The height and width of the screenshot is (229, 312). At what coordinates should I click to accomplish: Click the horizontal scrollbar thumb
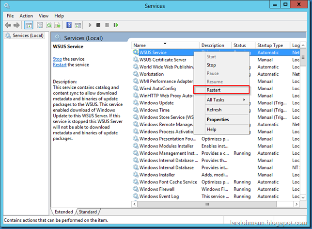coord(207,204)
